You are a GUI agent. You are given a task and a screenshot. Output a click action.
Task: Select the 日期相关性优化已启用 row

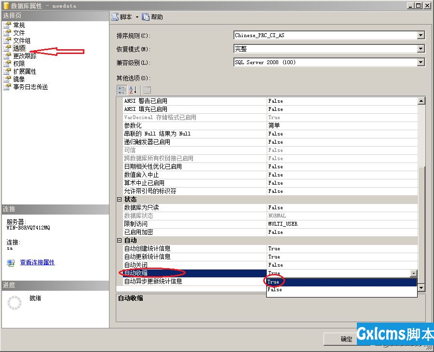tap(270, 166)
